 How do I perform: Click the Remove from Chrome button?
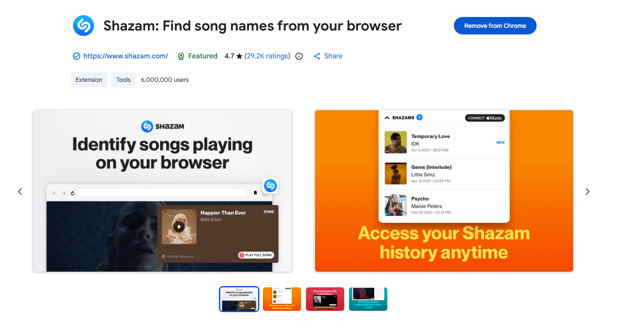495,26
